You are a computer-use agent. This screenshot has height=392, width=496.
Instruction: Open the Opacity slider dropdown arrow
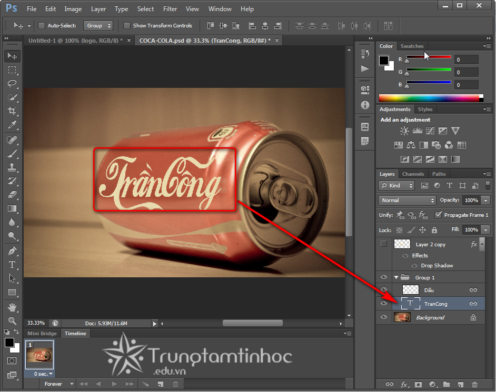485,200
